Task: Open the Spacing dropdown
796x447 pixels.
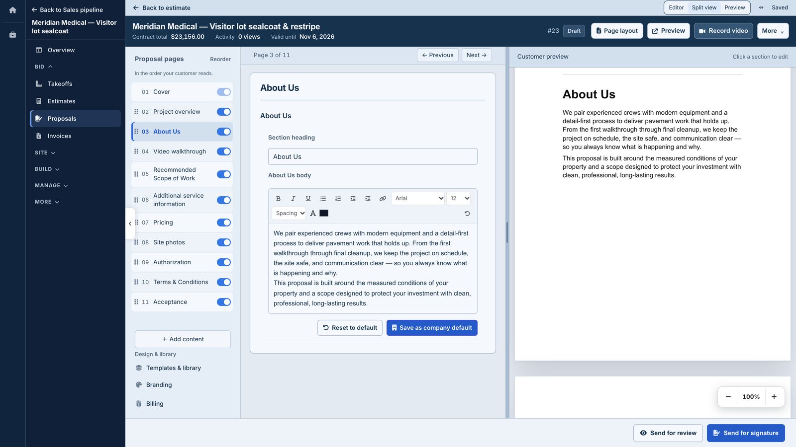Action: pyautogui.click(x=289, y=213)
